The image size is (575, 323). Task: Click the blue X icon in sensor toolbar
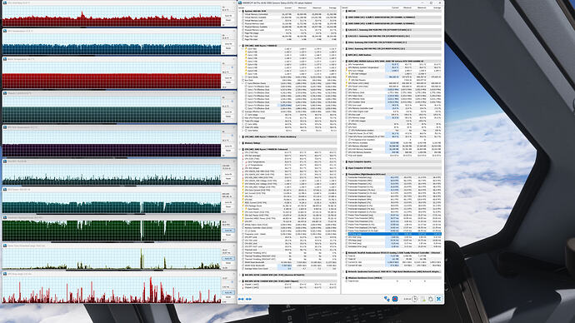(x=438, y=299)
